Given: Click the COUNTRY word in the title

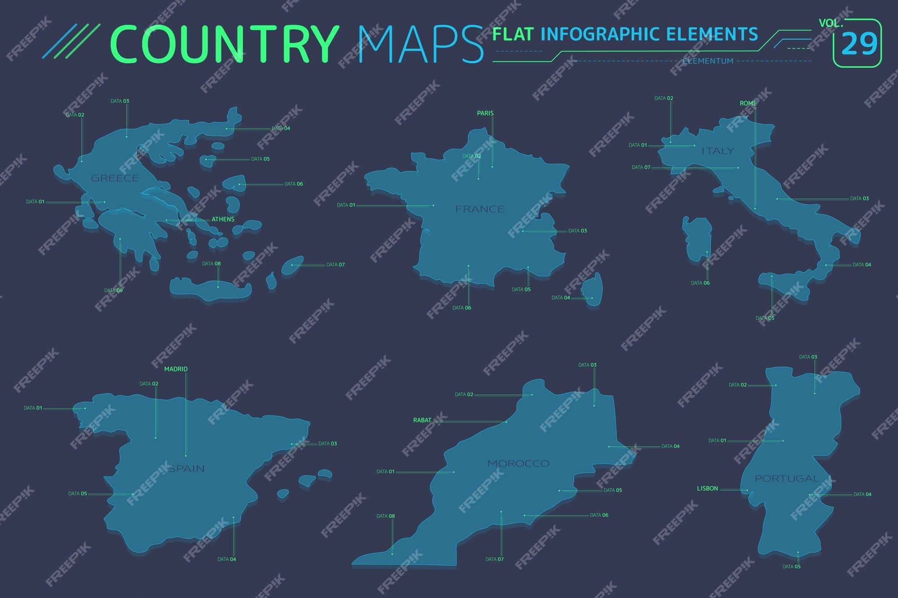Looking at the screenshot, I should coord(224,44).
